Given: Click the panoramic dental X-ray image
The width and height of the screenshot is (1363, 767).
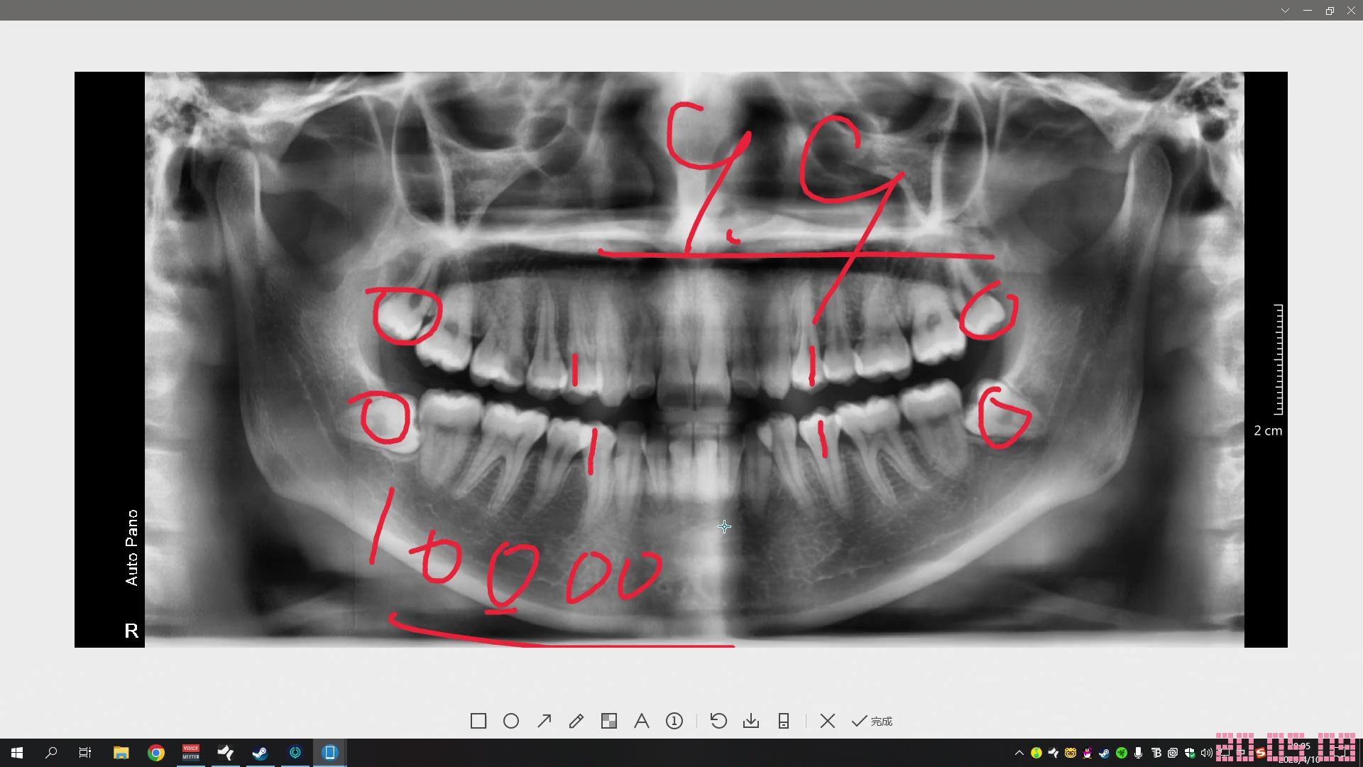Looking at the screenshot, I should [x=681, y=359].
